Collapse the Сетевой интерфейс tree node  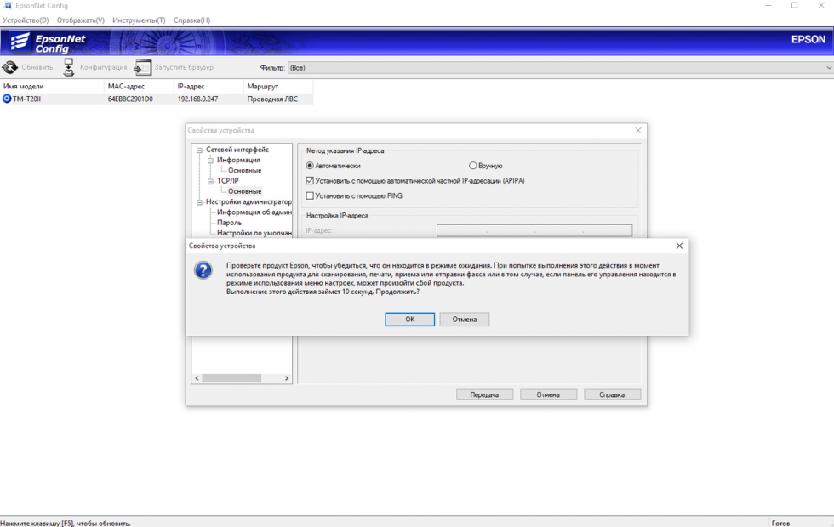click(199, 150)
